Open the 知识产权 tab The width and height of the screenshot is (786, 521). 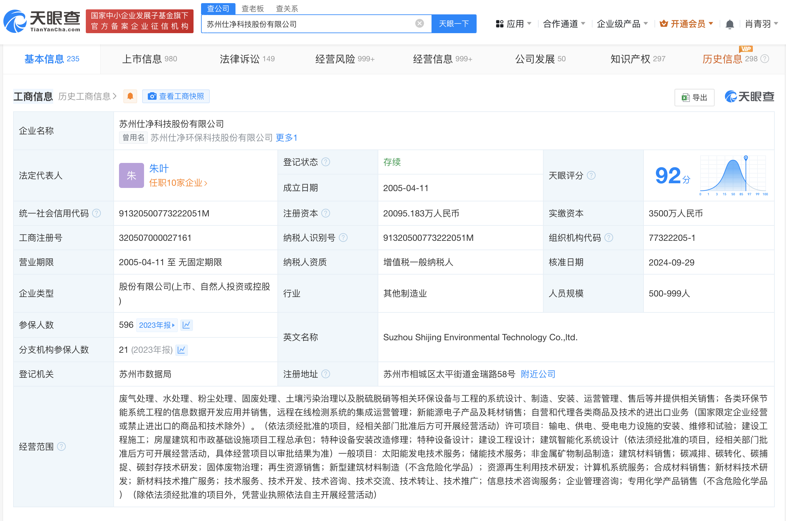click(638, 59)
